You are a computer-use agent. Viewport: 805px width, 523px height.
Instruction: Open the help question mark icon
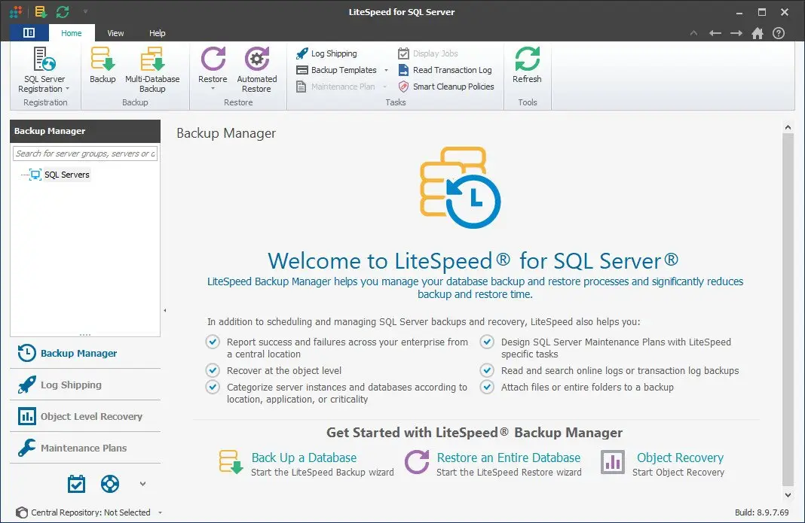779,33
